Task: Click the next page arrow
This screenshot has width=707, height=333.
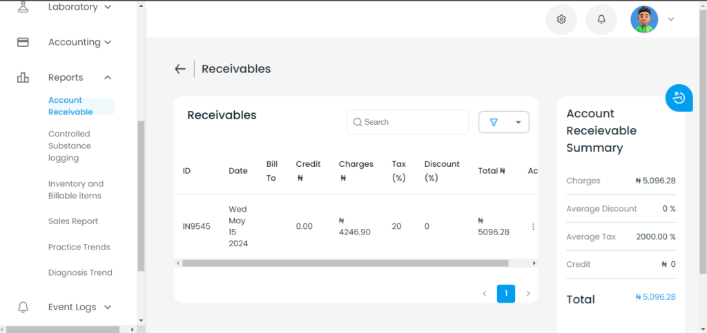Action: [528, 294]
